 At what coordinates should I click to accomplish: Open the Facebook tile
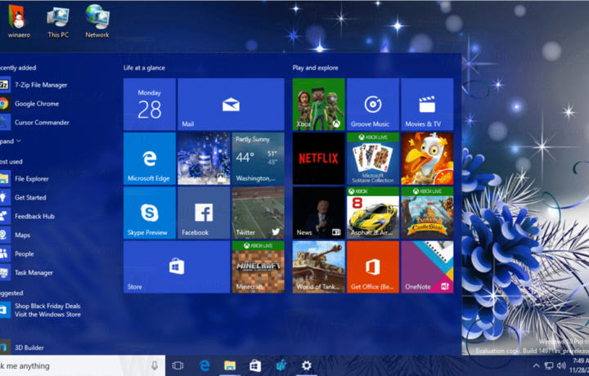click(204, 213)
